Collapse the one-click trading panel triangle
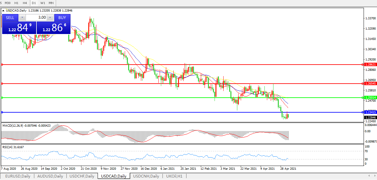 (x=3, y=10)
